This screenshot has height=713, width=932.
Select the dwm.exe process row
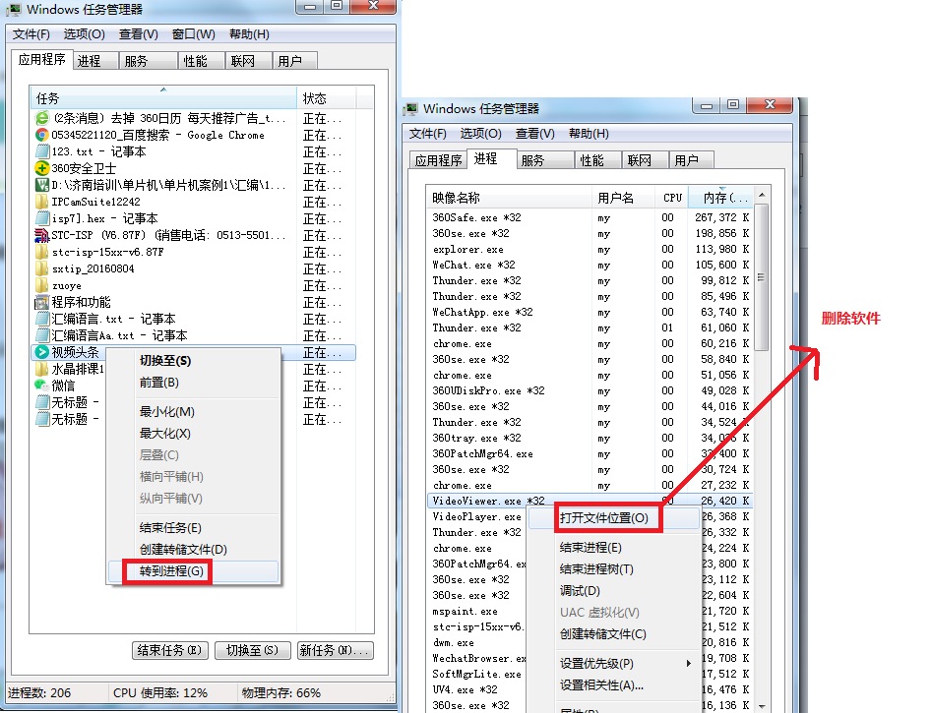pos(477,642)
